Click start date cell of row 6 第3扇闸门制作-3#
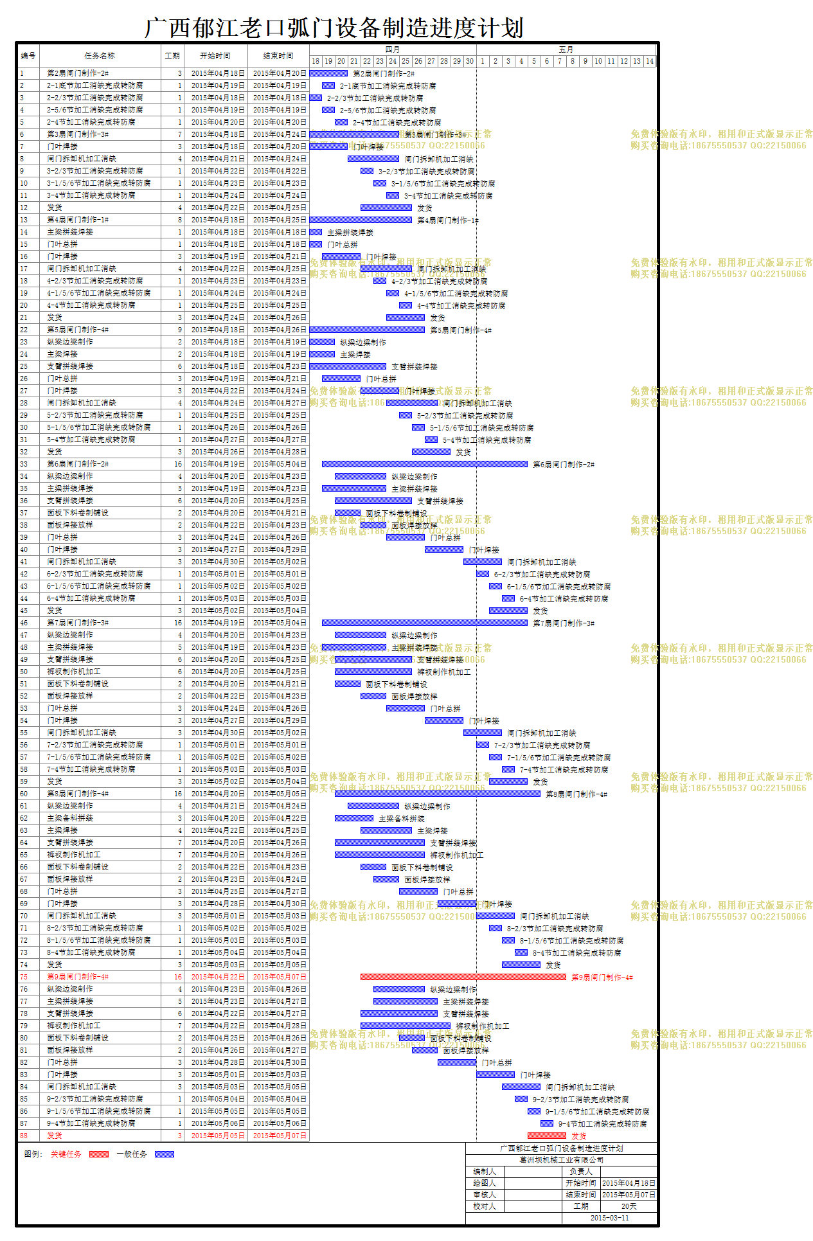The width and height of the screenshot is (813, 1241). pos(215,134)
